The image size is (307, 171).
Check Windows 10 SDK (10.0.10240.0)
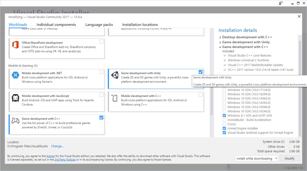click(224, 111)
